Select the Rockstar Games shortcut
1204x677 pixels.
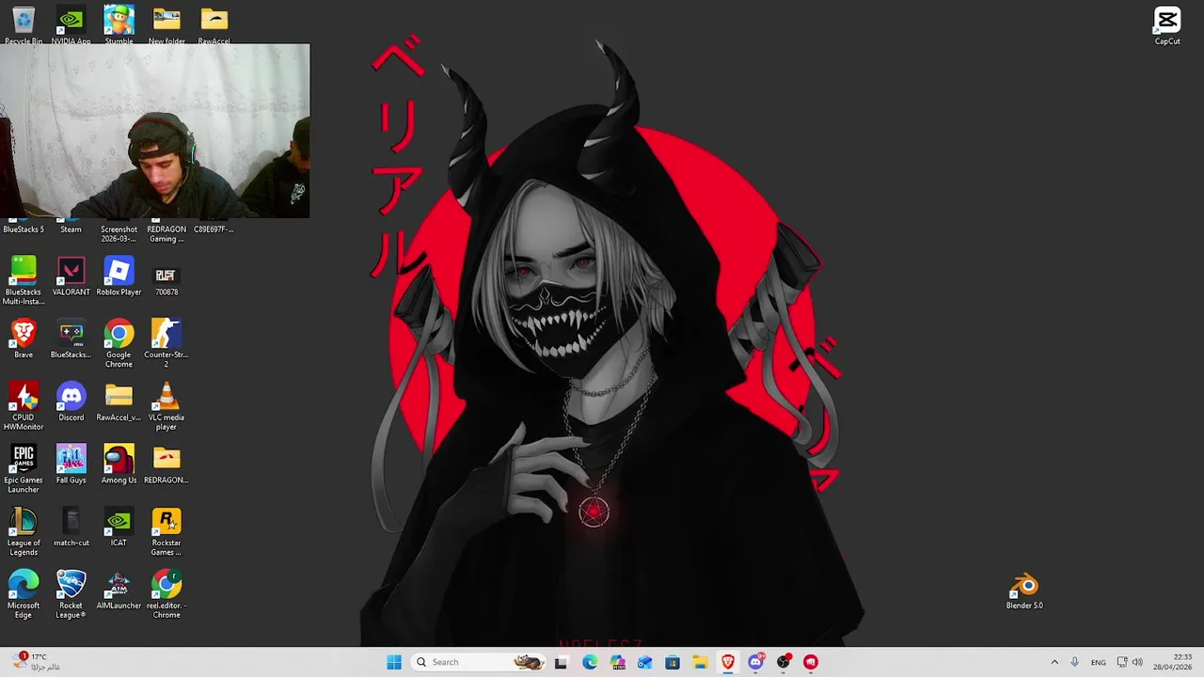(x=166, y=531)
